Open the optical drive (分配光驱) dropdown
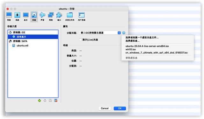The height and width of the screenshot is (119, 204). (100, 33)
